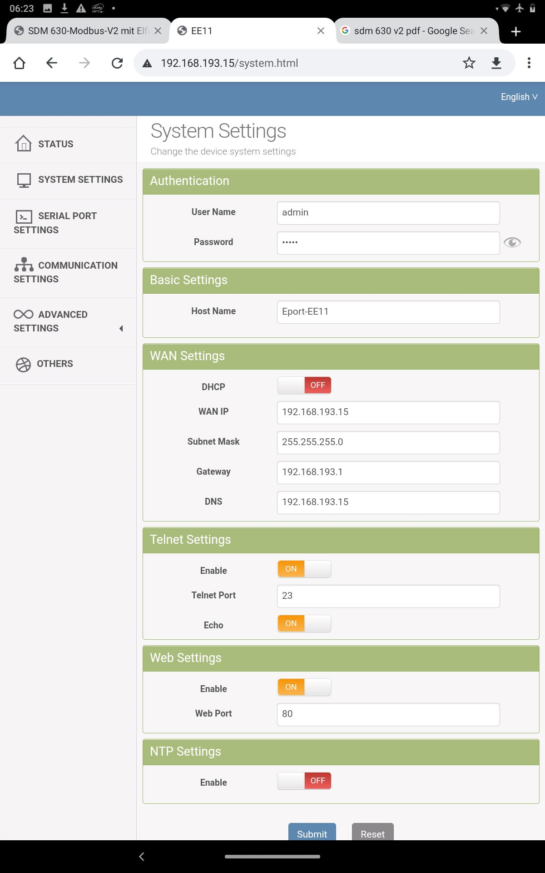Screen dimensions: 545x873
Task: Click the Authentication section header
Action: 341,181
